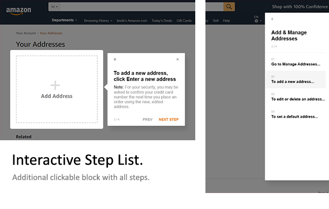The image size is (329, 209).
Task: Click the Related heading
Action: (x=24, y=136)
